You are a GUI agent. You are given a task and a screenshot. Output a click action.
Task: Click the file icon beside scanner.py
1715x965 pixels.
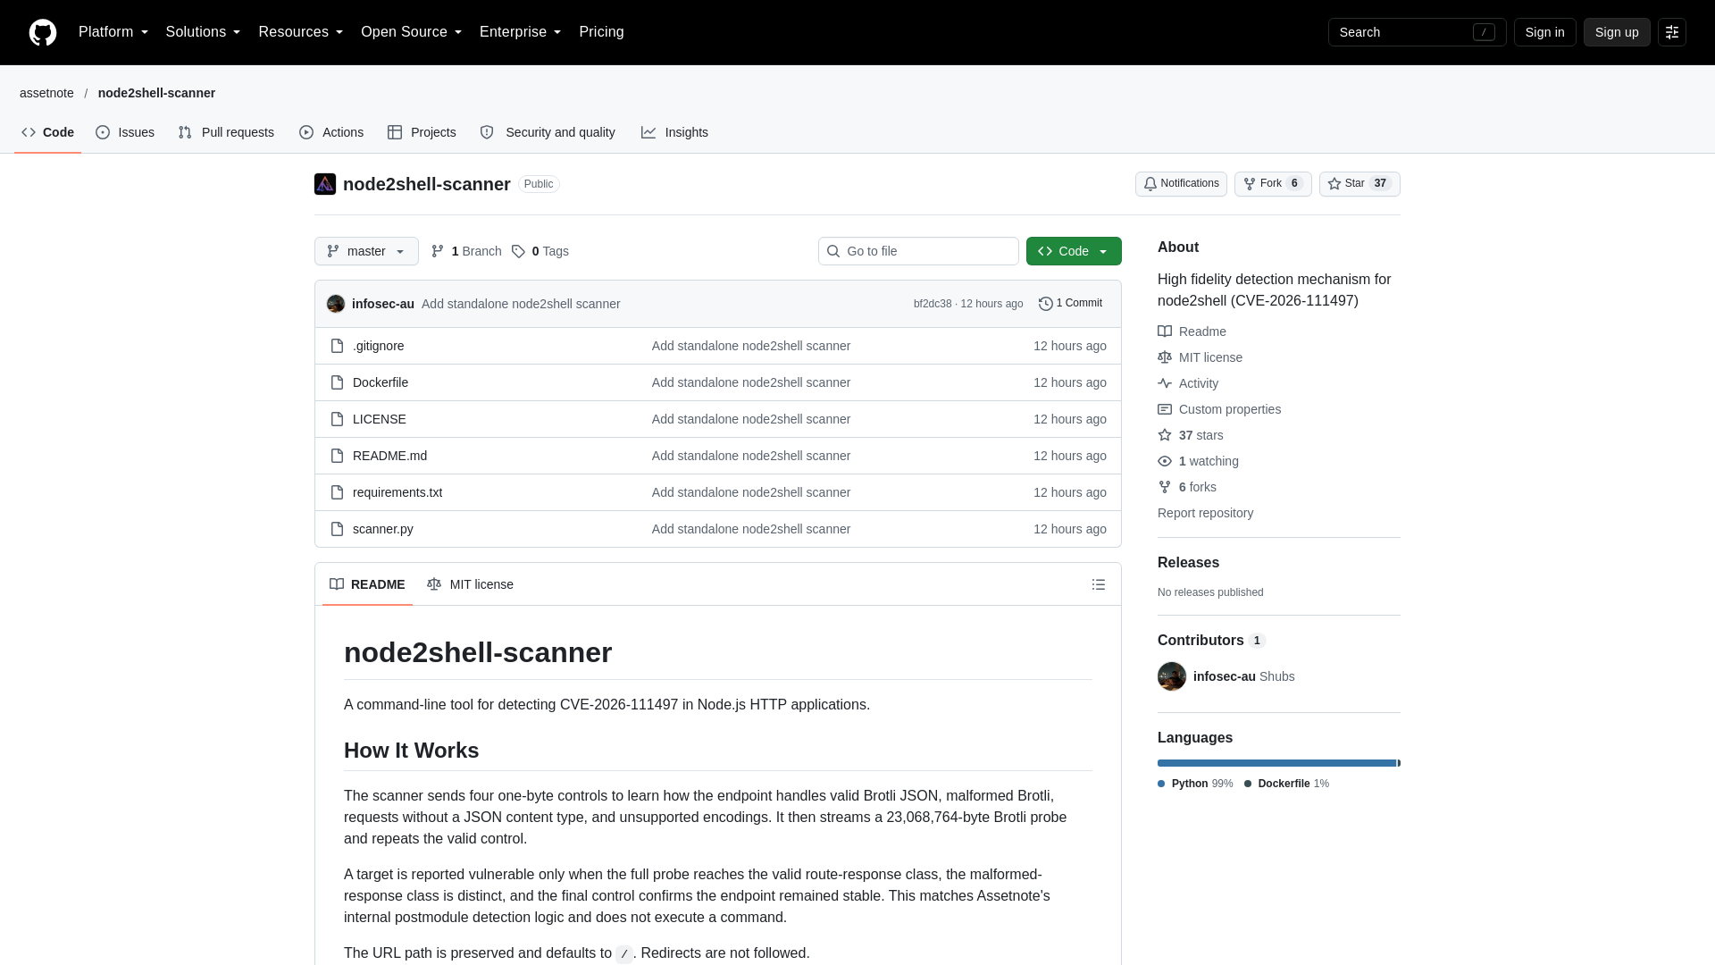click(x=337, y=529)
